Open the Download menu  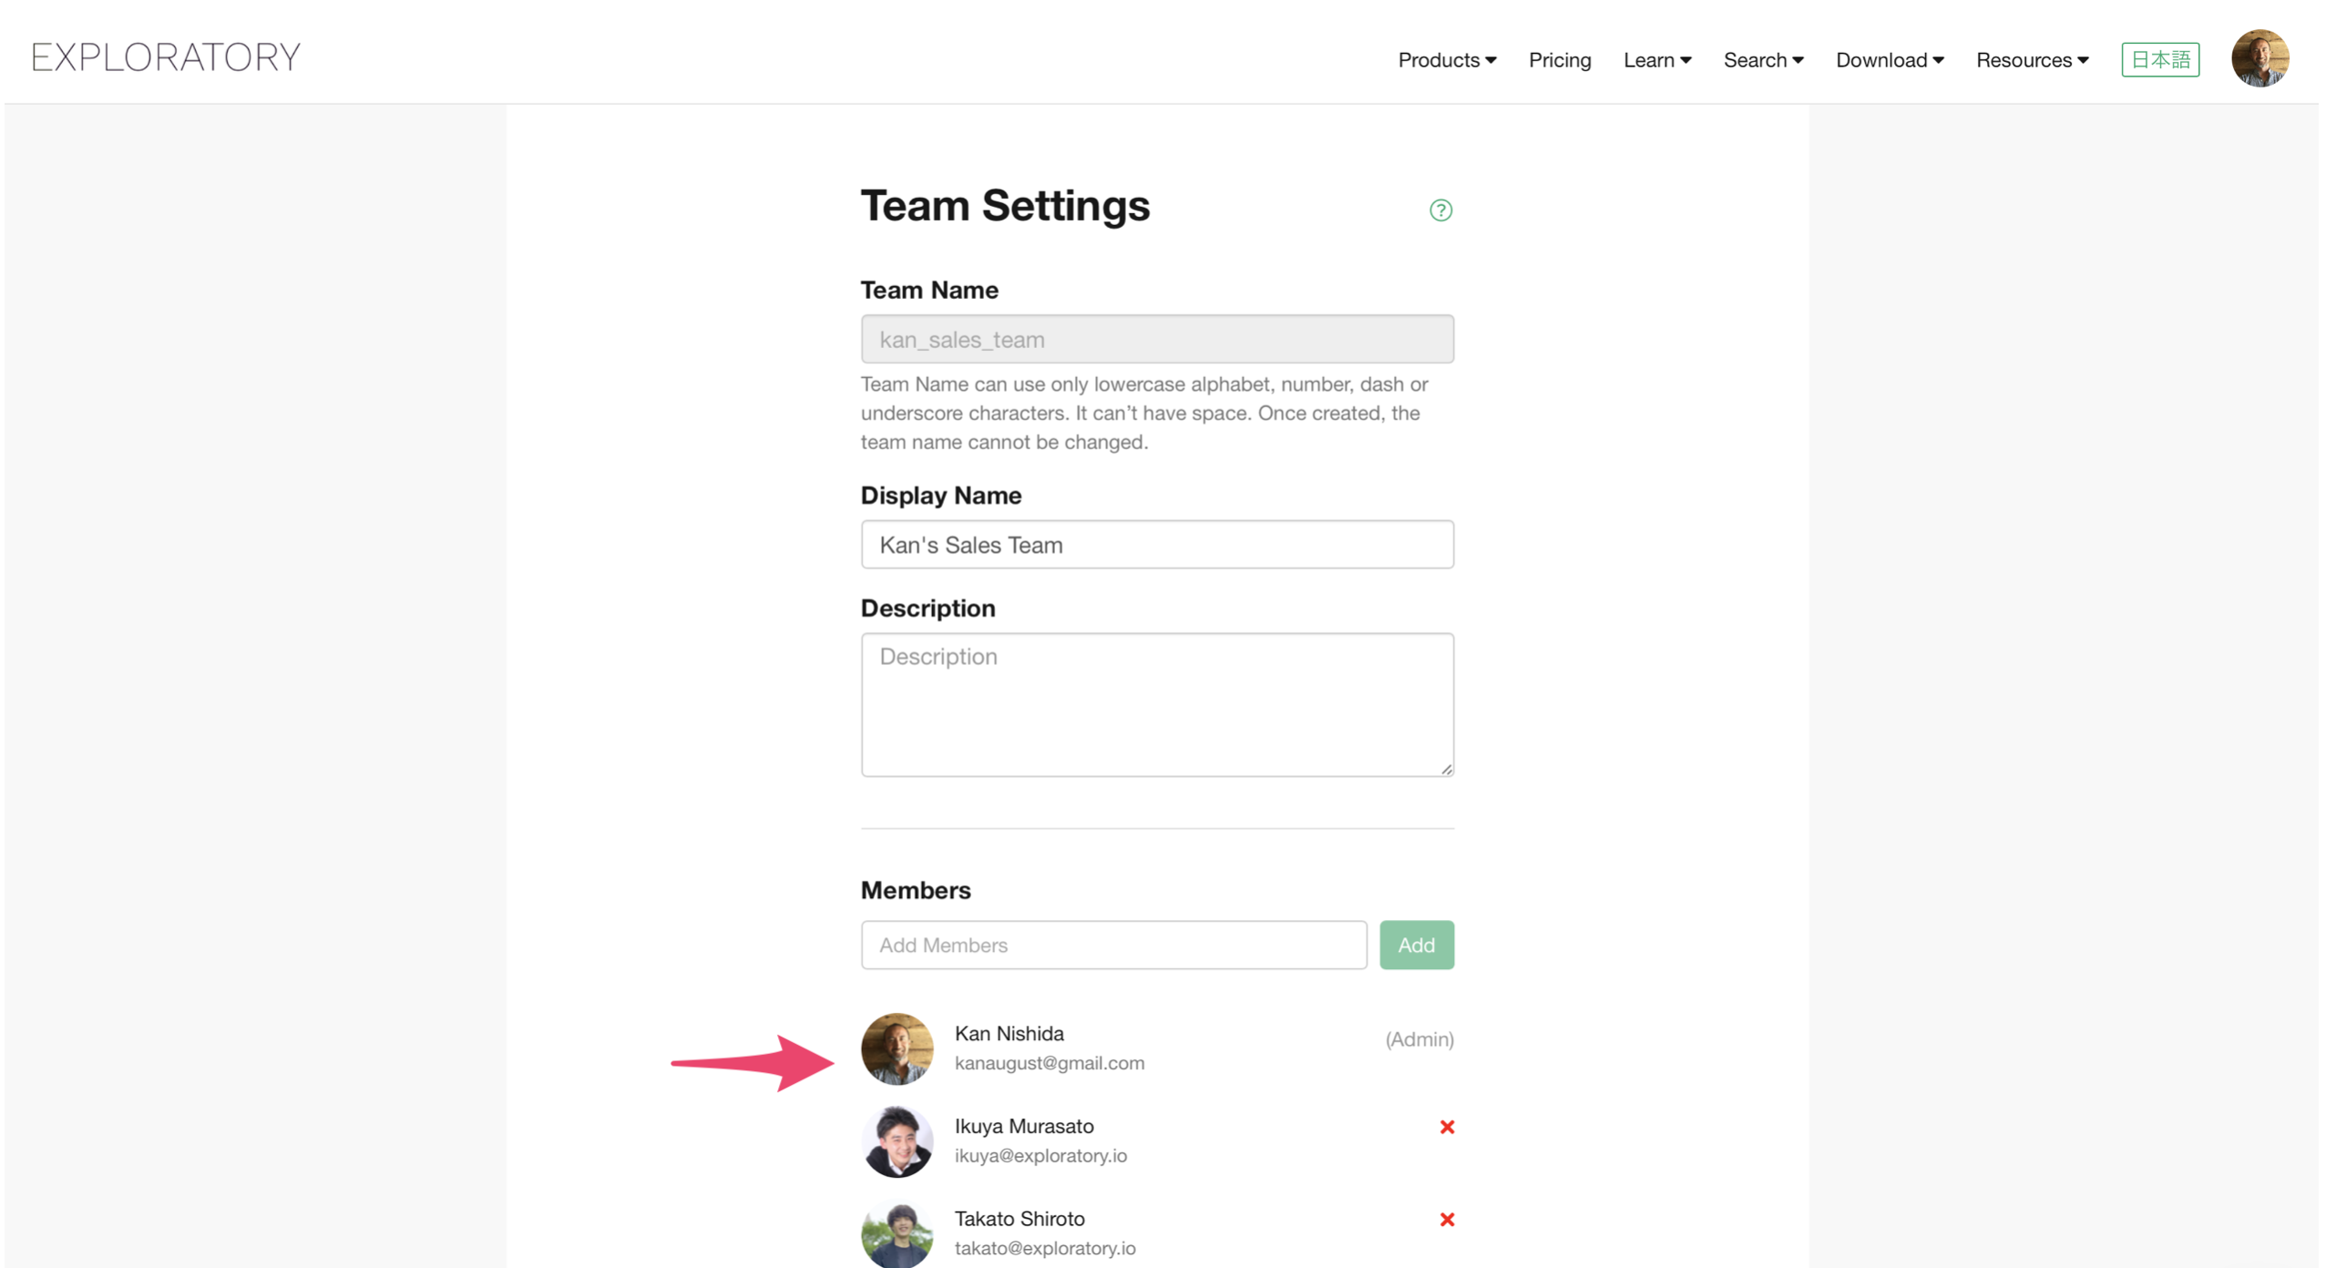pyautogui.click(x=1889, y=60)
